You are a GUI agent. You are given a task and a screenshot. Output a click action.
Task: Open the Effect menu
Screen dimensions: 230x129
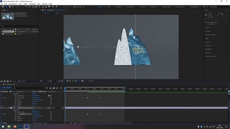(26, 4)
